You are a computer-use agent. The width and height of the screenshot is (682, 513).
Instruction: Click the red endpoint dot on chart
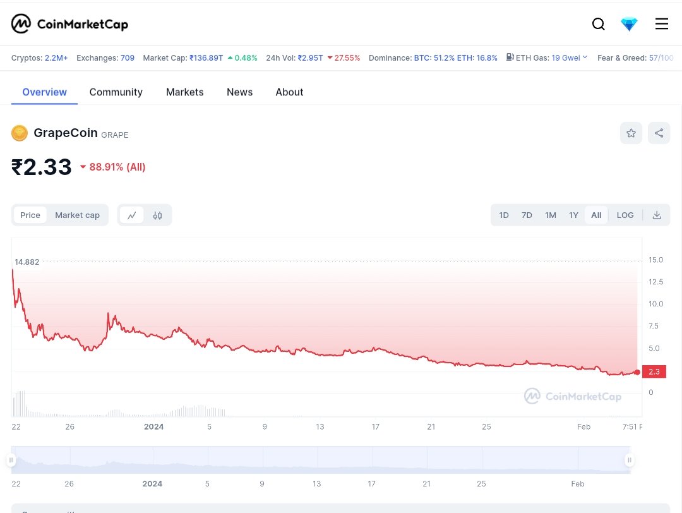tap(637, 372)
